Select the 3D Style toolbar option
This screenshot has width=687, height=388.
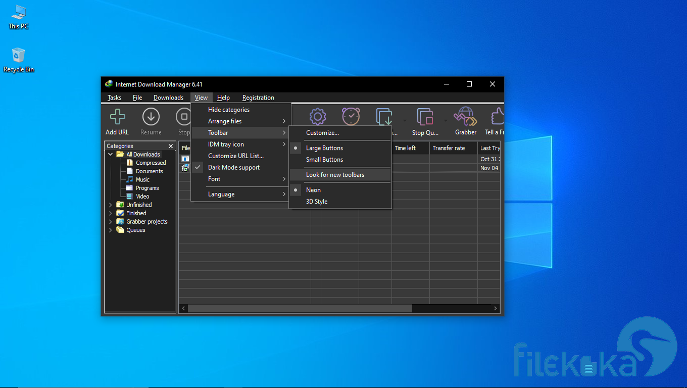click(340, 202)
